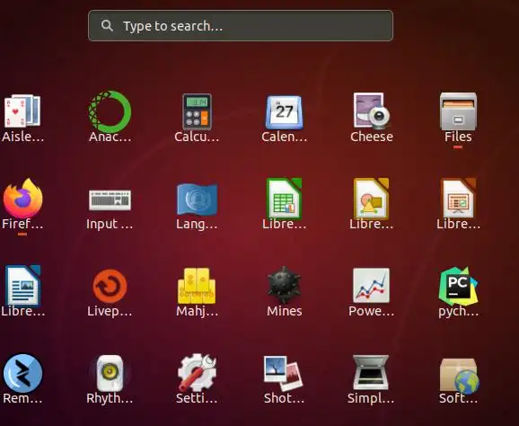The width and height of the screenshot is (519, 426).
Task: Open the Aisleriot solitaire card game
Action: point(22,111)
